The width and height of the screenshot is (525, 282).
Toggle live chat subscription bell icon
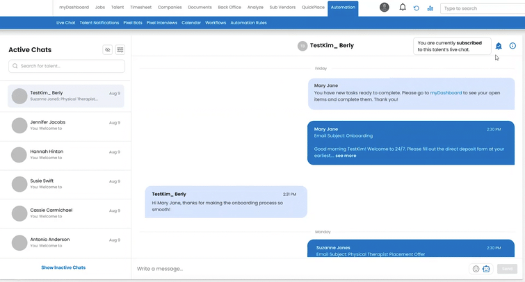(x=499, y=46)
